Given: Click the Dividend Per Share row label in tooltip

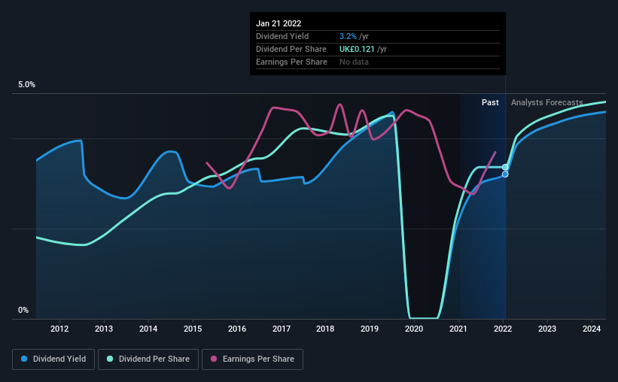Looking at the screenshot, I should (291, 49).
